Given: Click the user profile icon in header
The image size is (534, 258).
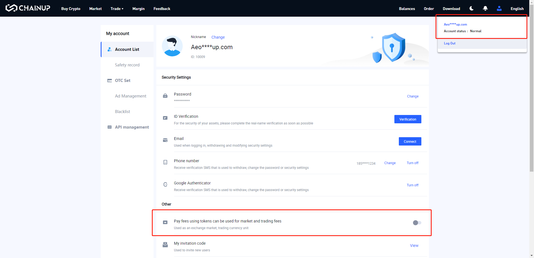Looking at the screenshot, I should 499,8.
